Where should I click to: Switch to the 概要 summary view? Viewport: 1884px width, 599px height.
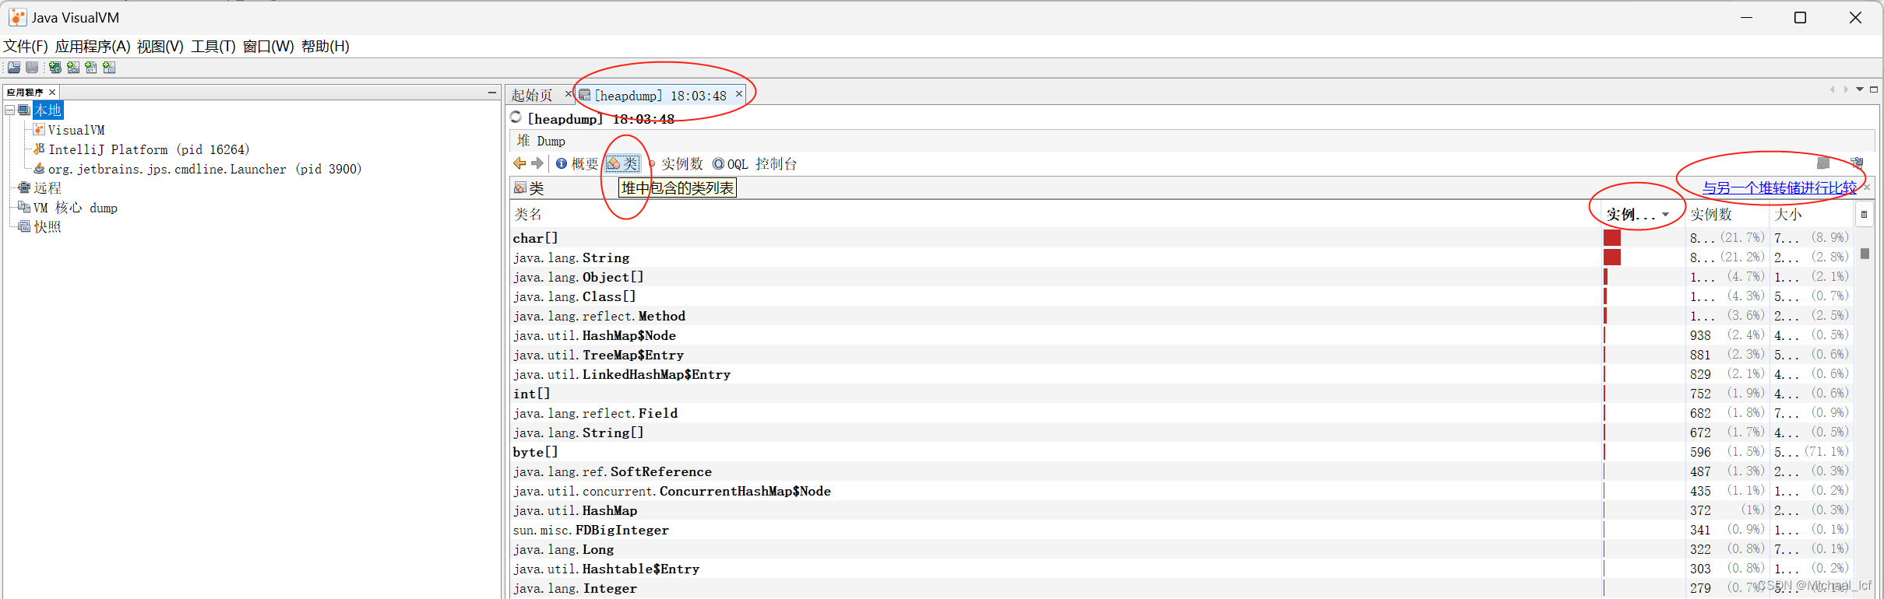pos(577,163)
